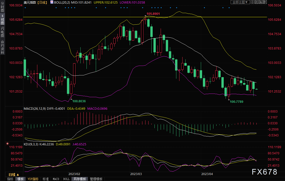This screenshot has width=285, height=181.
Task: Click the BOLL indicator chart icon
Action: [x=52, y=2]
